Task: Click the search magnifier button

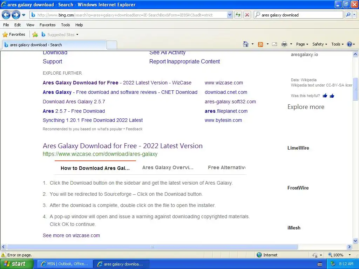Action: (x=348, y=15)
